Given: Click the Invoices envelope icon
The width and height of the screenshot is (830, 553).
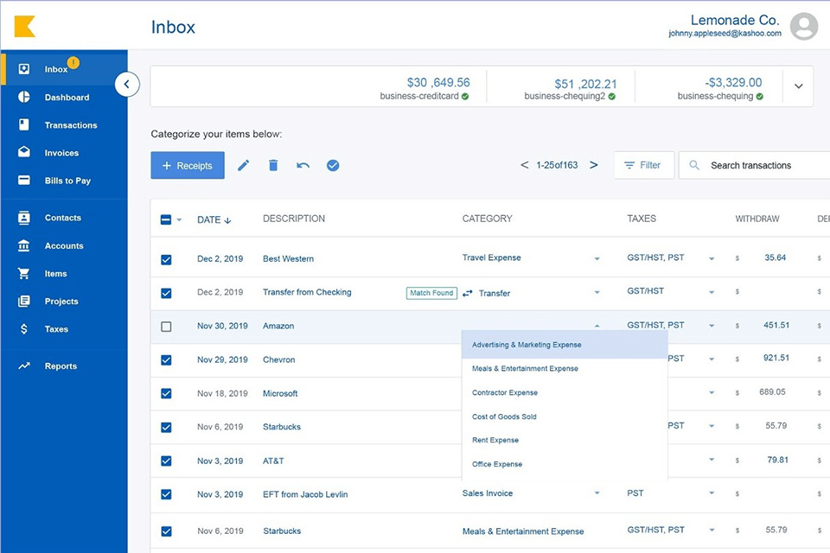Looking at the screenshot, I should click(24, 152).
